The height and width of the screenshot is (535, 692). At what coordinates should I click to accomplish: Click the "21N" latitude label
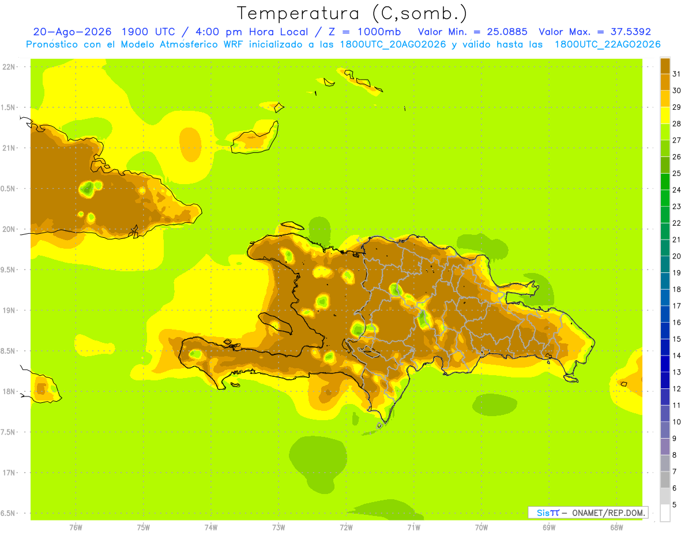click(x=8, y=148)
